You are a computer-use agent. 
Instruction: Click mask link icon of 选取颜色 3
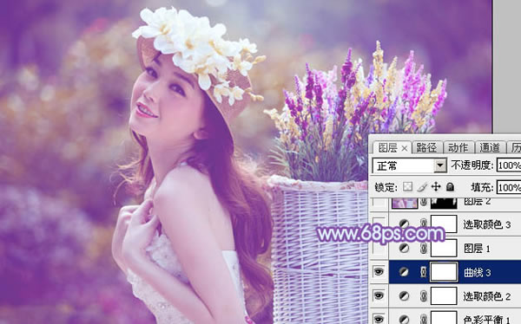[x=424, y=224]
